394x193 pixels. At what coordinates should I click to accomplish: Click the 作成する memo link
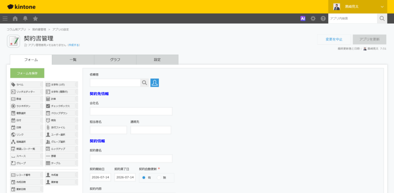coord(73,45)
